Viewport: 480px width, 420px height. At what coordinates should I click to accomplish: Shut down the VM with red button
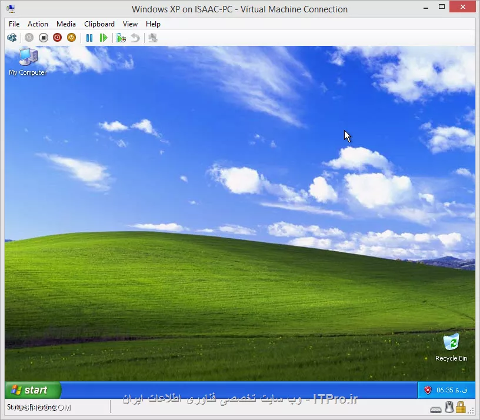[57, 38]
